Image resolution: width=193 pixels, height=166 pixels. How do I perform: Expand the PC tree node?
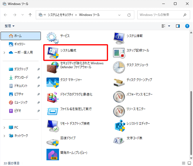[4, 128]
